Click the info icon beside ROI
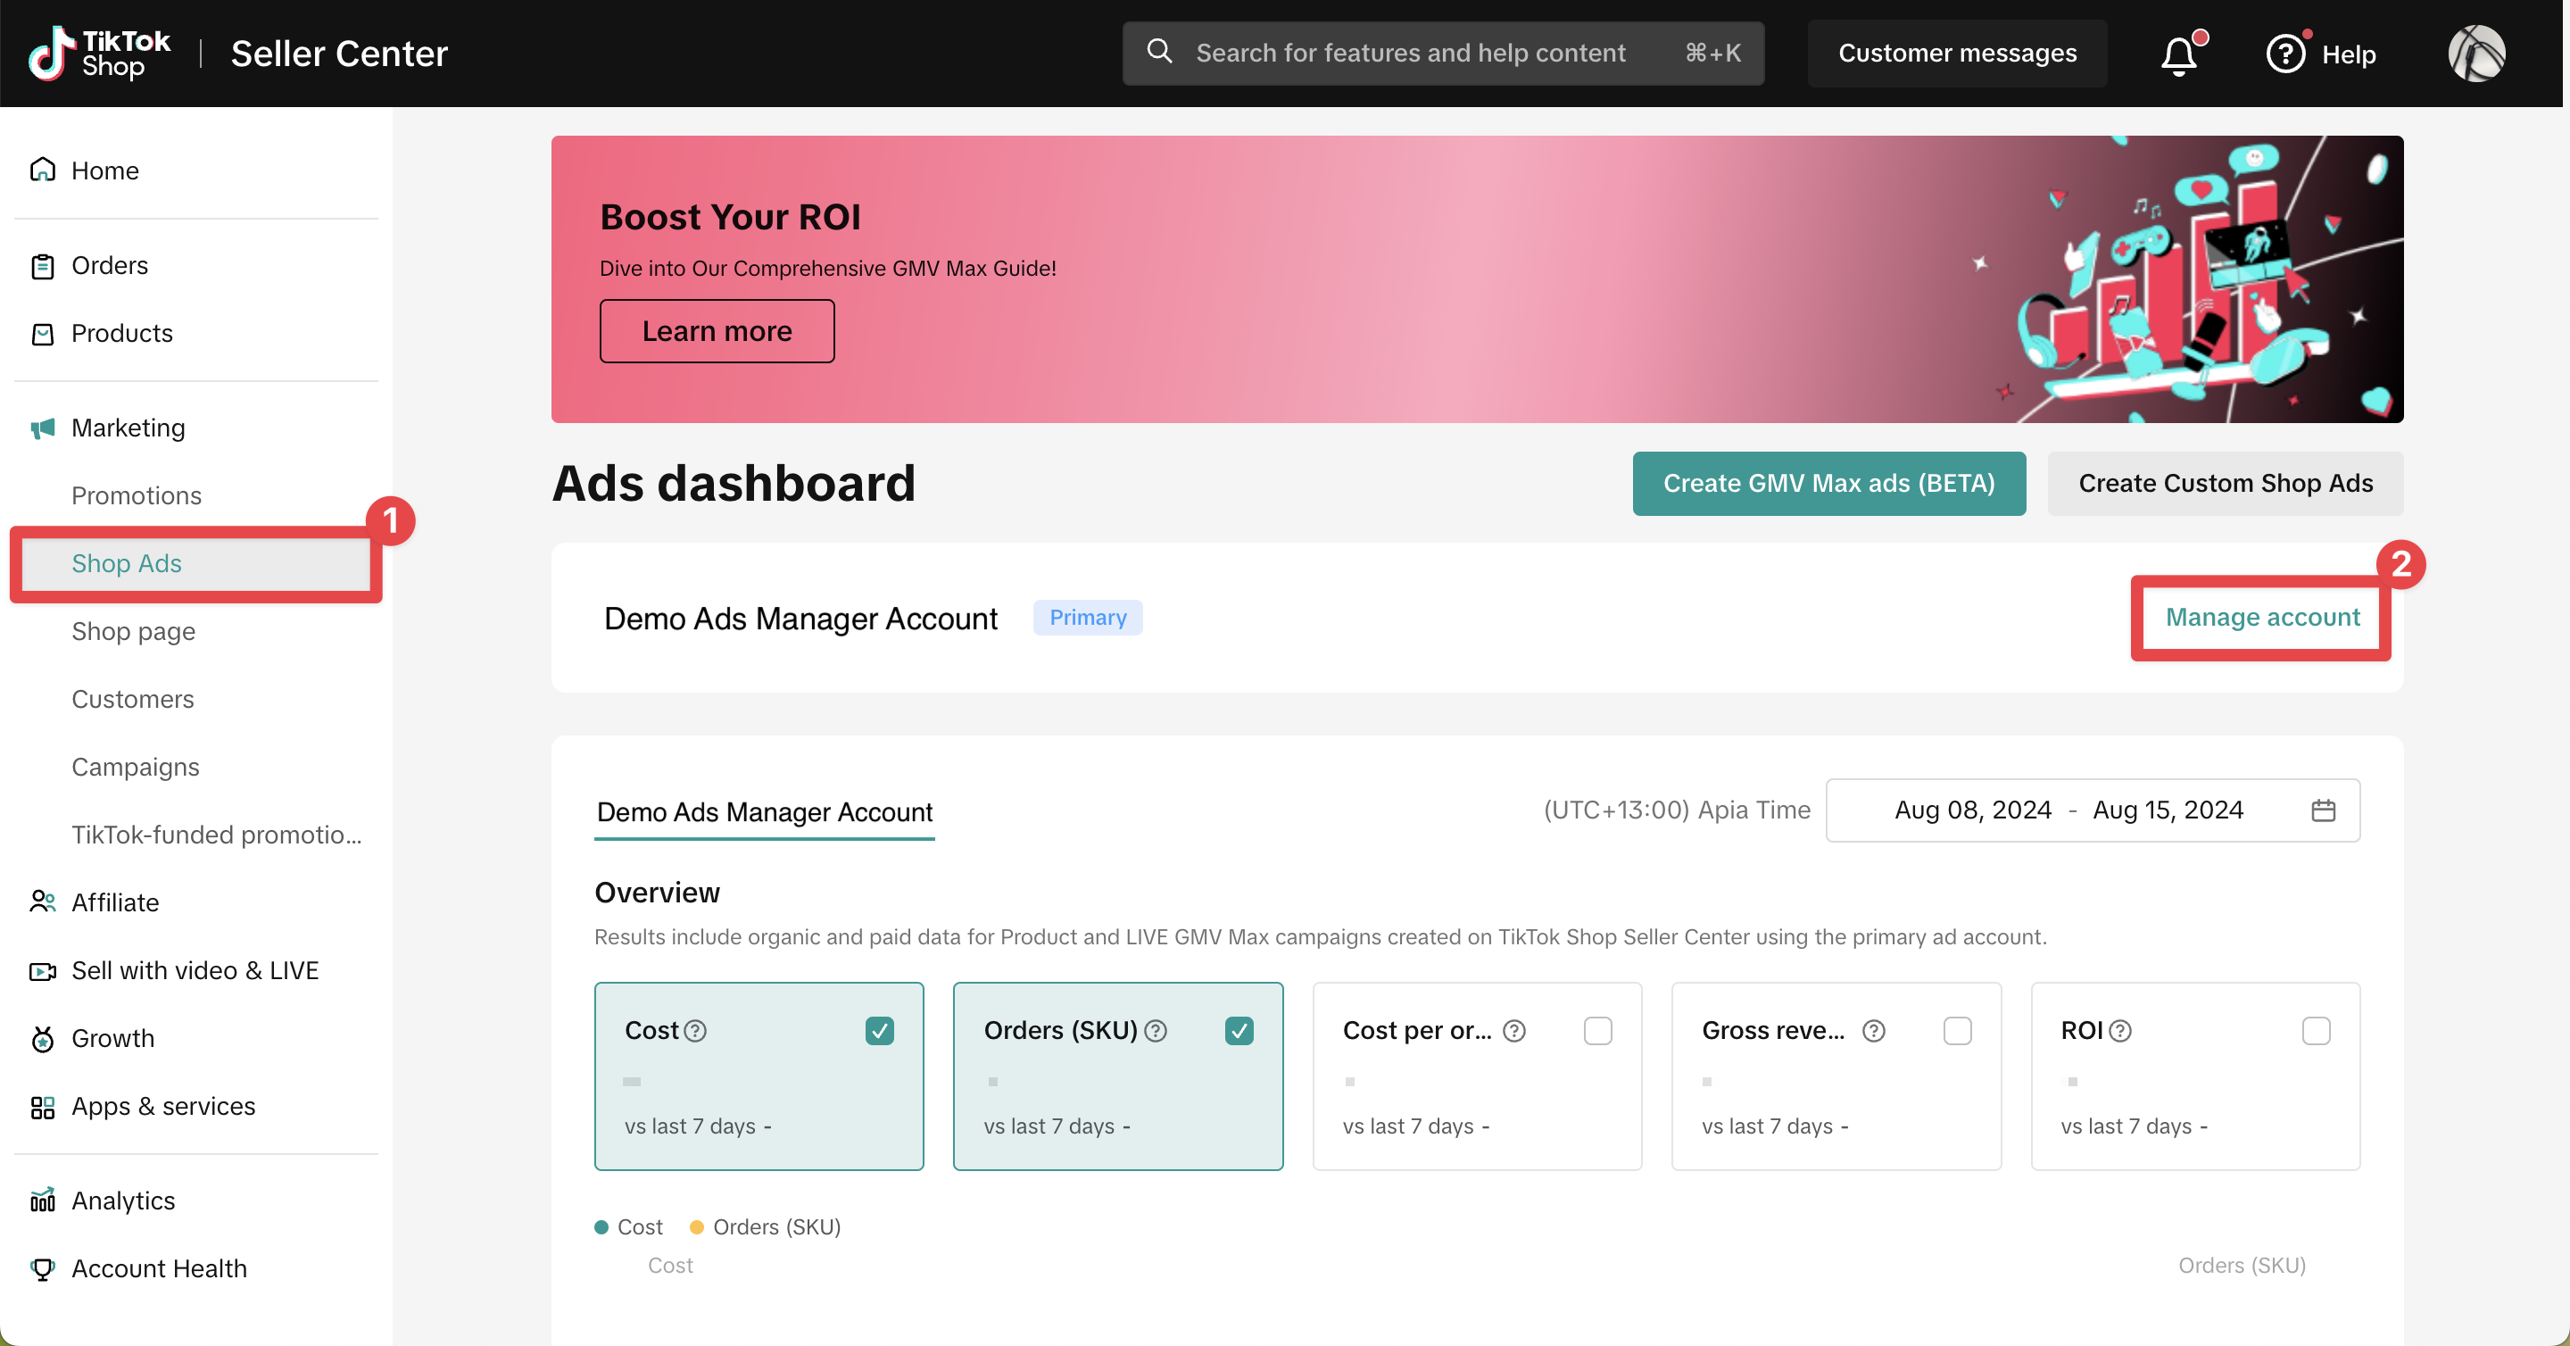 [x=2120, y=1031]
